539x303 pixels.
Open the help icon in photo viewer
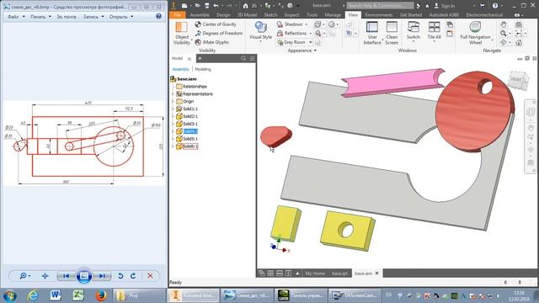point(158,16)
